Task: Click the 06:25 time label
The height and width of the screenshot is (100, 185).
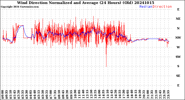Action: click(47, 94)
